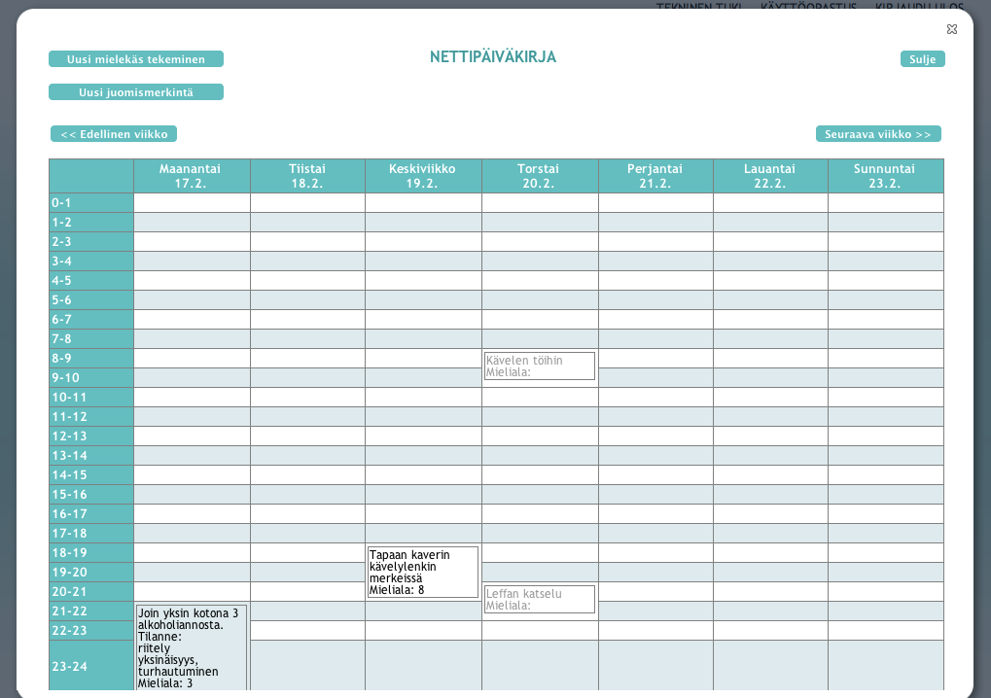Screen dimensions: 991x698
Task: Click the 17-18 time slot label
Action: pyautogui.click(x=91, y=533)
